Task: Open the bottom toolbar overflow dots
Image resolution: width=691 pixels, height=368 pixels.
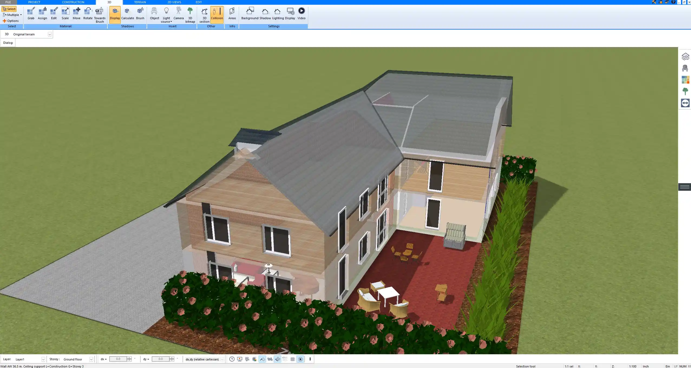Action: pyautogui.click(x=310, y=359)
